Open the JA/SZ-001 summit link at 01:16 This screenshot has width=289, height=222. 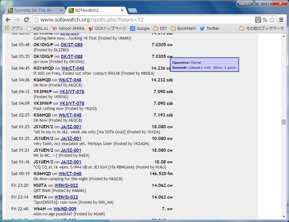(x=71, y=162)
